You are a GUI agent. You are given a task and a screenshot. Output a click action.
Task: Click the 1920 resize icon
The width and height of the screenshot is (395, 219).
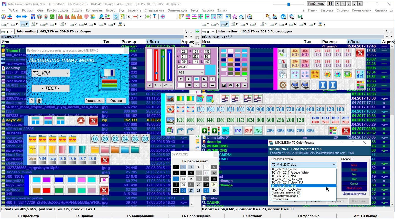click(180, 120)
